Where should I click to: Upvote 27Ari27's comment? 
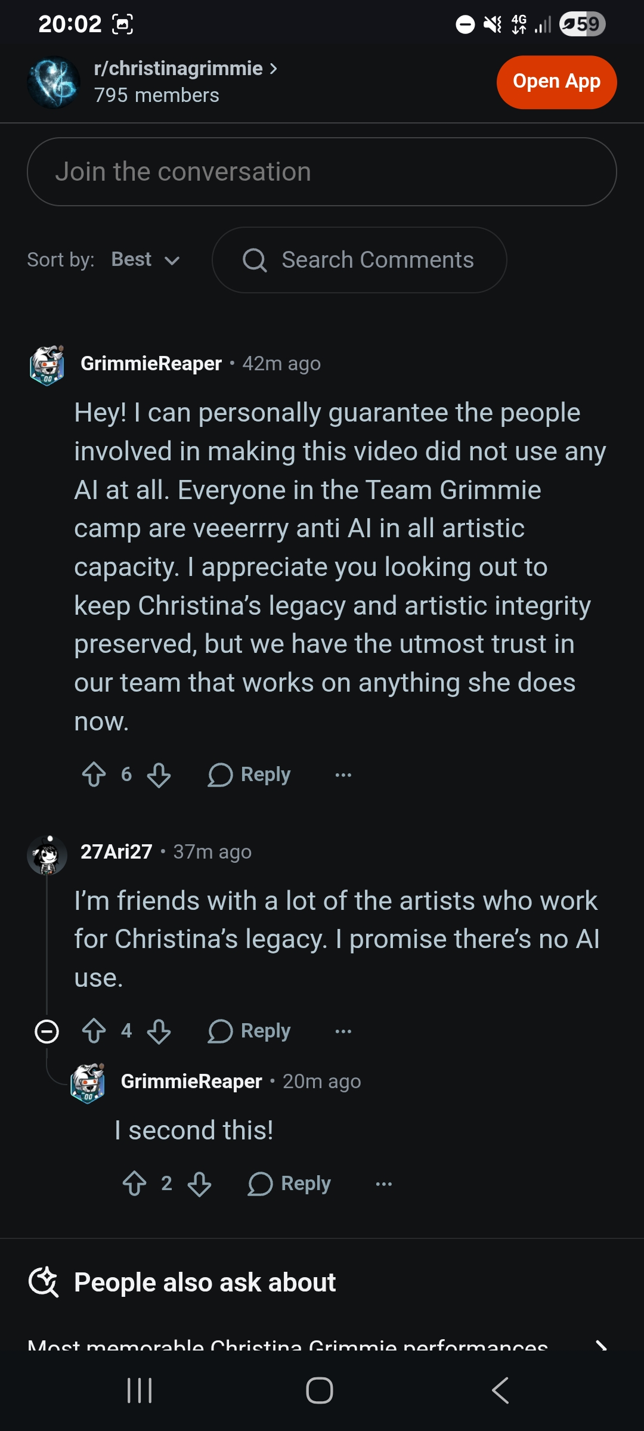pos(94,1031)
